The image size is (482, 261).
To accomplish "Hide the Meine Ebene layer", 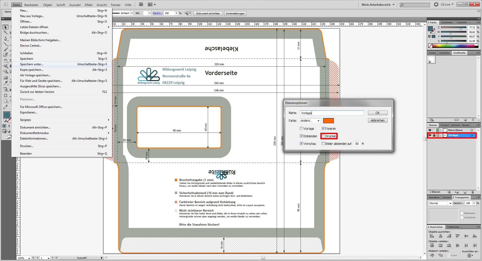I will coord(430,130).
